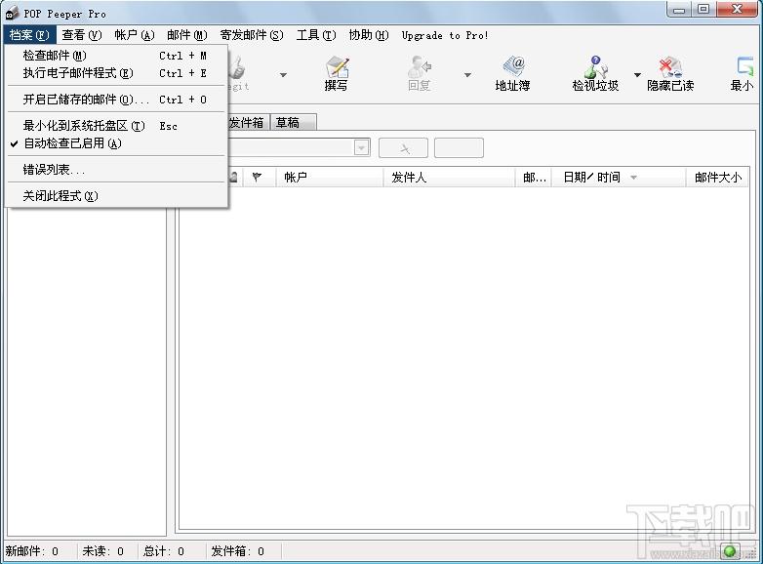Switch to the 发件箱 tab

247,123
